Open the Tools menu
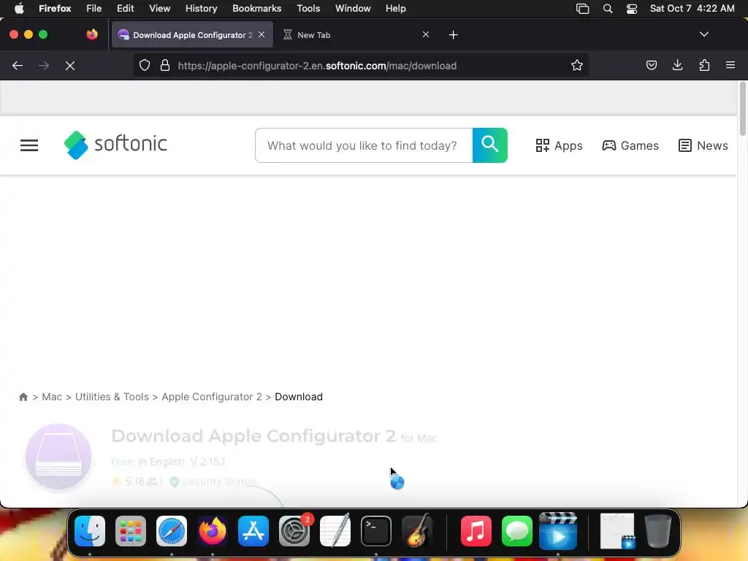Image resolution: width=748 pixels, height=561 pixels. point(308,9)
